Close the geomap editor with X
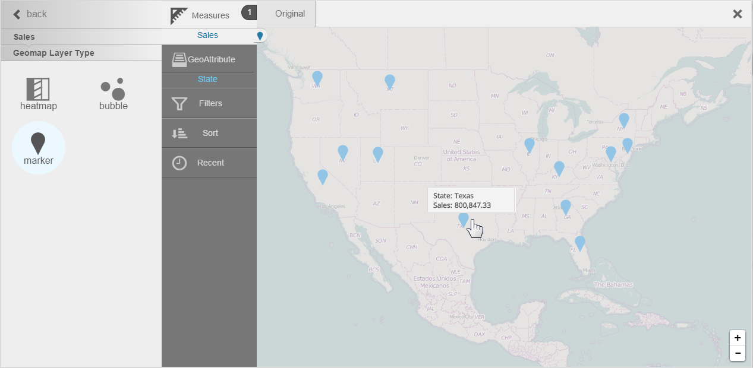Screen dimensions: 753x368 point(737,14)
